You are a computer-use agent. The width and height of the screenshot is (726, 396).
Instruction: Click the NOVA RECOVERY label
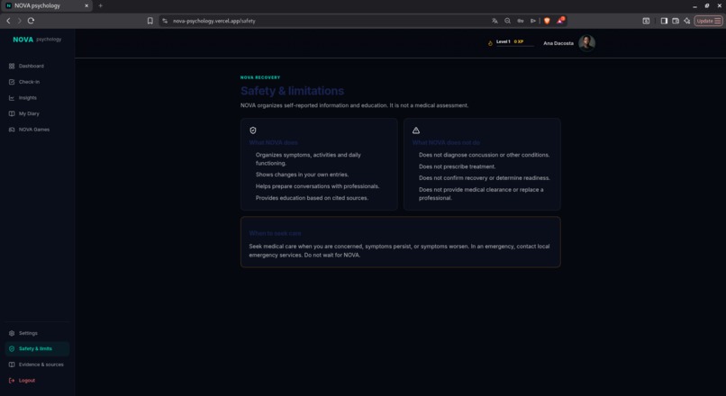click(260, 77)
